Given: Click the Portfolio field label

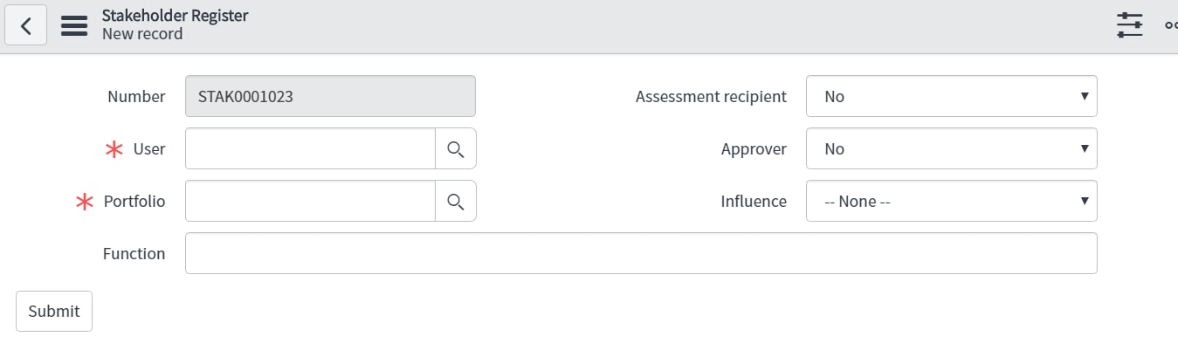Looking at the screenshot, I should coord(134,202).
